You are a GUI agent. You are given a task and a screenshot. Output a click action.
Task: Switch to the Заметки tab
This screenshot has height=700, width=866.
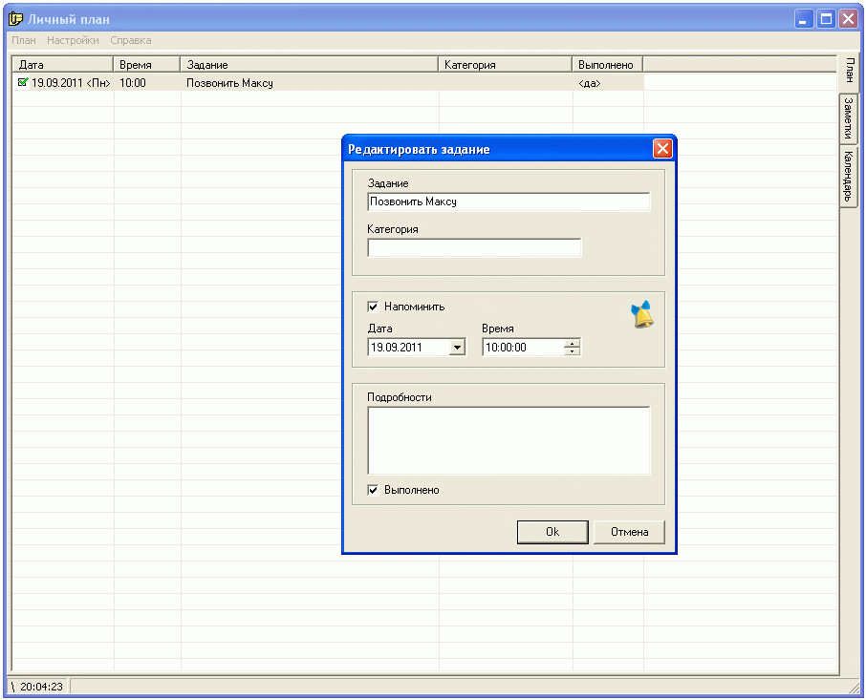(x=849, y=118)
